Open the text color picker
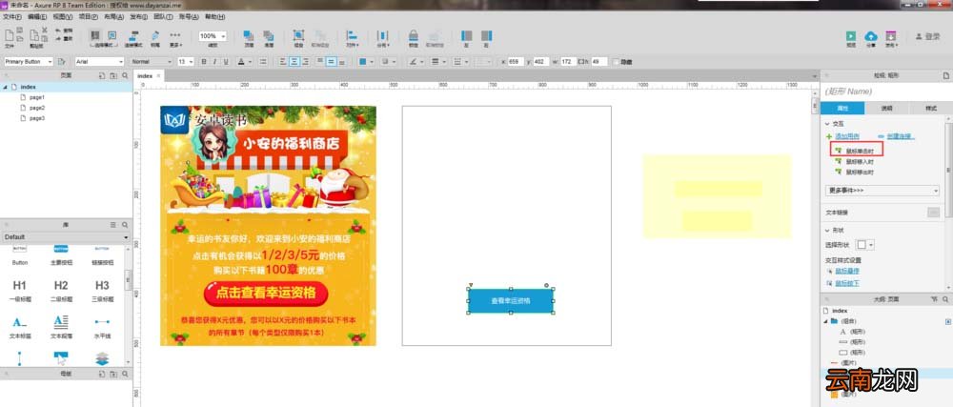Image resolution: width=953 pixels, height=407 pixels. [244, 61]
